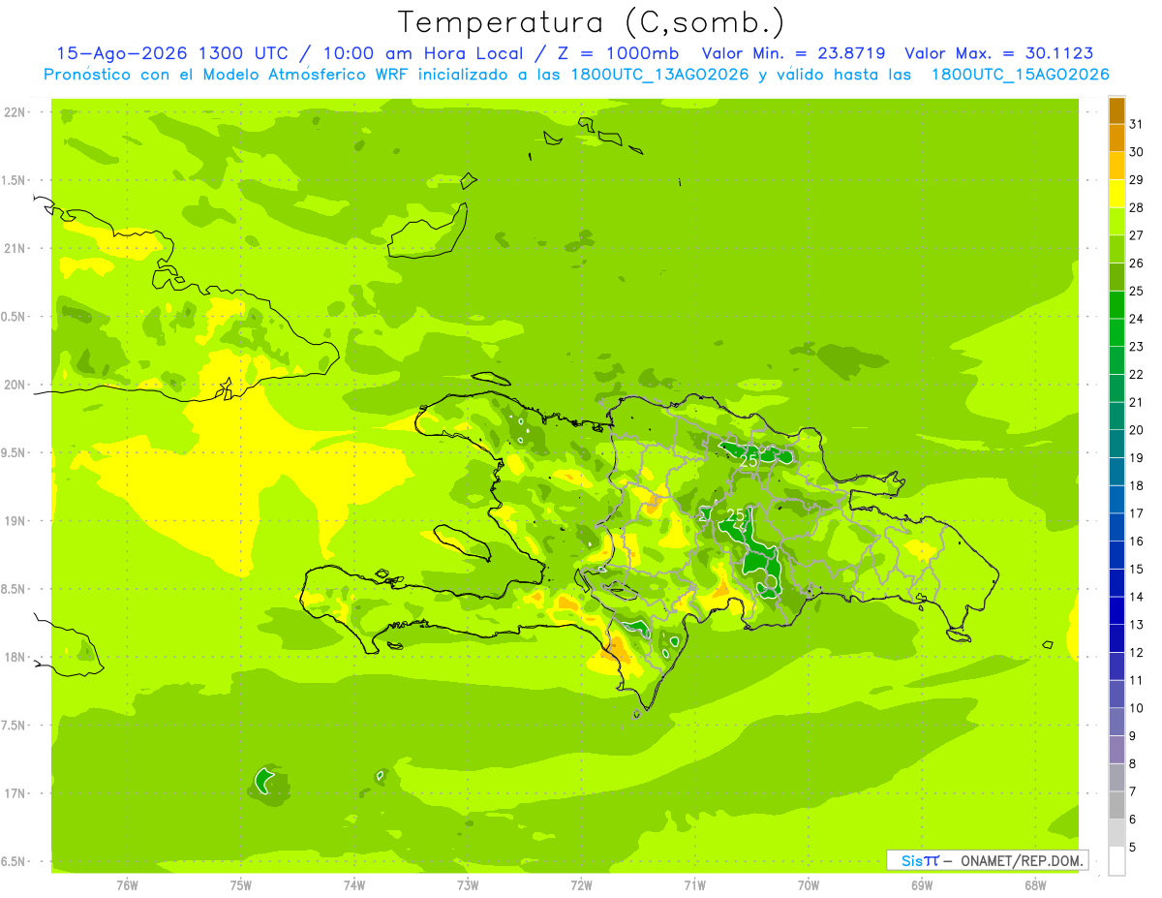
Task: Click the 22N latitude label
Action: coord(16,112)
